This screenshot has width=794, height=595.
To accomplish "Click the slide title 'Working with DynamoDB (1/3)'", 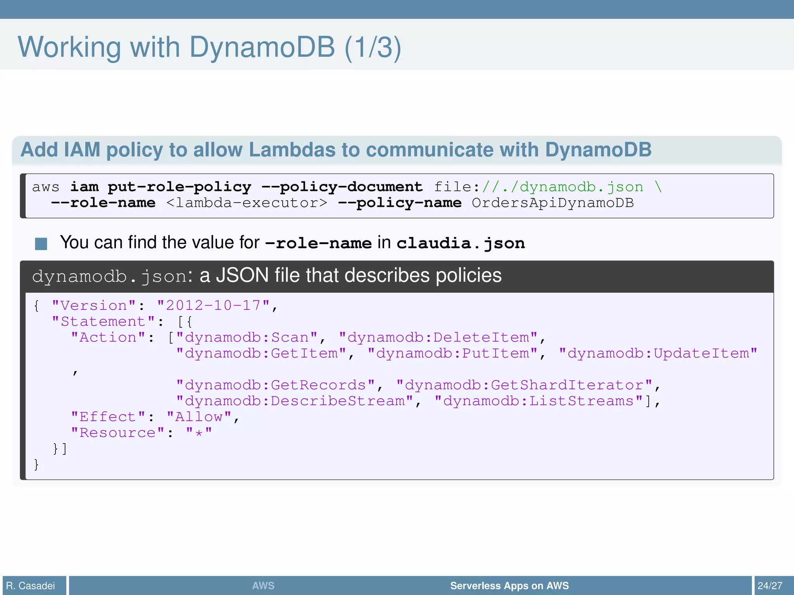I will pos(209,47).
